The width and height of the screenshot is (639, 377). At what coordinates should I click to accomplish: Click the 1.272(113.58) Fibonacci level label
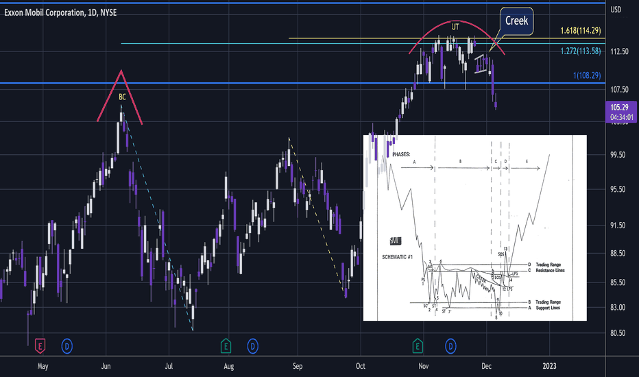tap(580, 51)
